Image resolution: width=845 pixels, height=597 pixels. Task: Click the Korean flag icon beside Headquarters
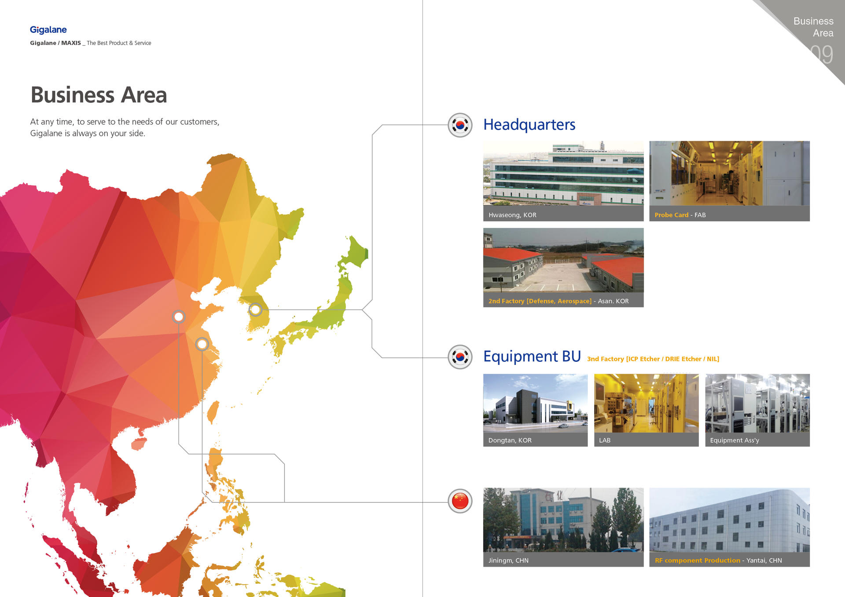click(x=460, y=125)
